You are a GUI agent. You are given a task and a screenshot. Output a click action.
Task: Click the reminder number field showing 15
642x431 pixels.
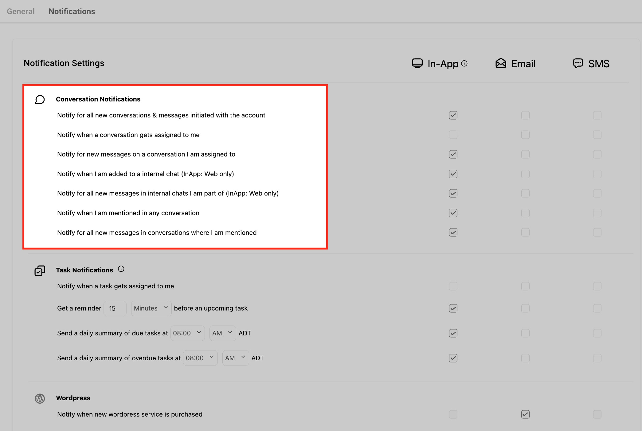115,308
